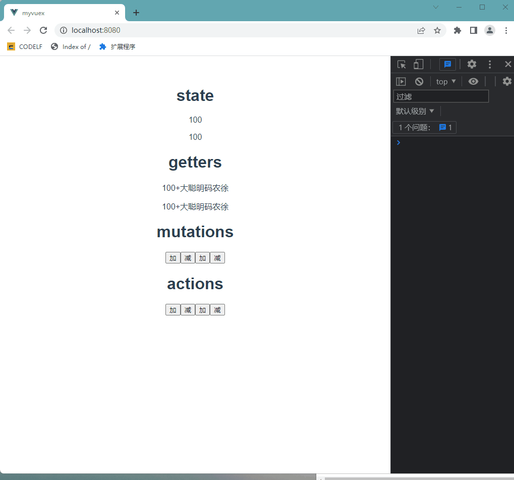The height and width of the screenshot is (480, 514).
Task: Focus the 过滤 filter input
Action: point(441,96)
